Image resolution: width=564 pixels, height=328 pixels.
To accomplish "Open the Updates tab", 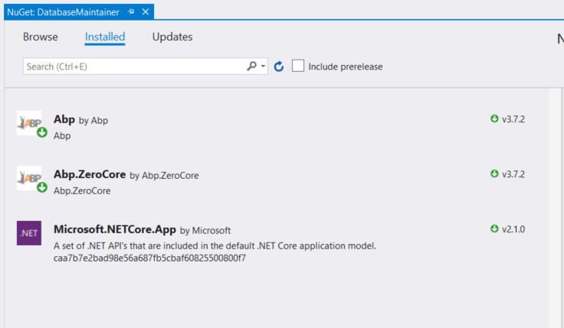I will (x=172, y=37).
